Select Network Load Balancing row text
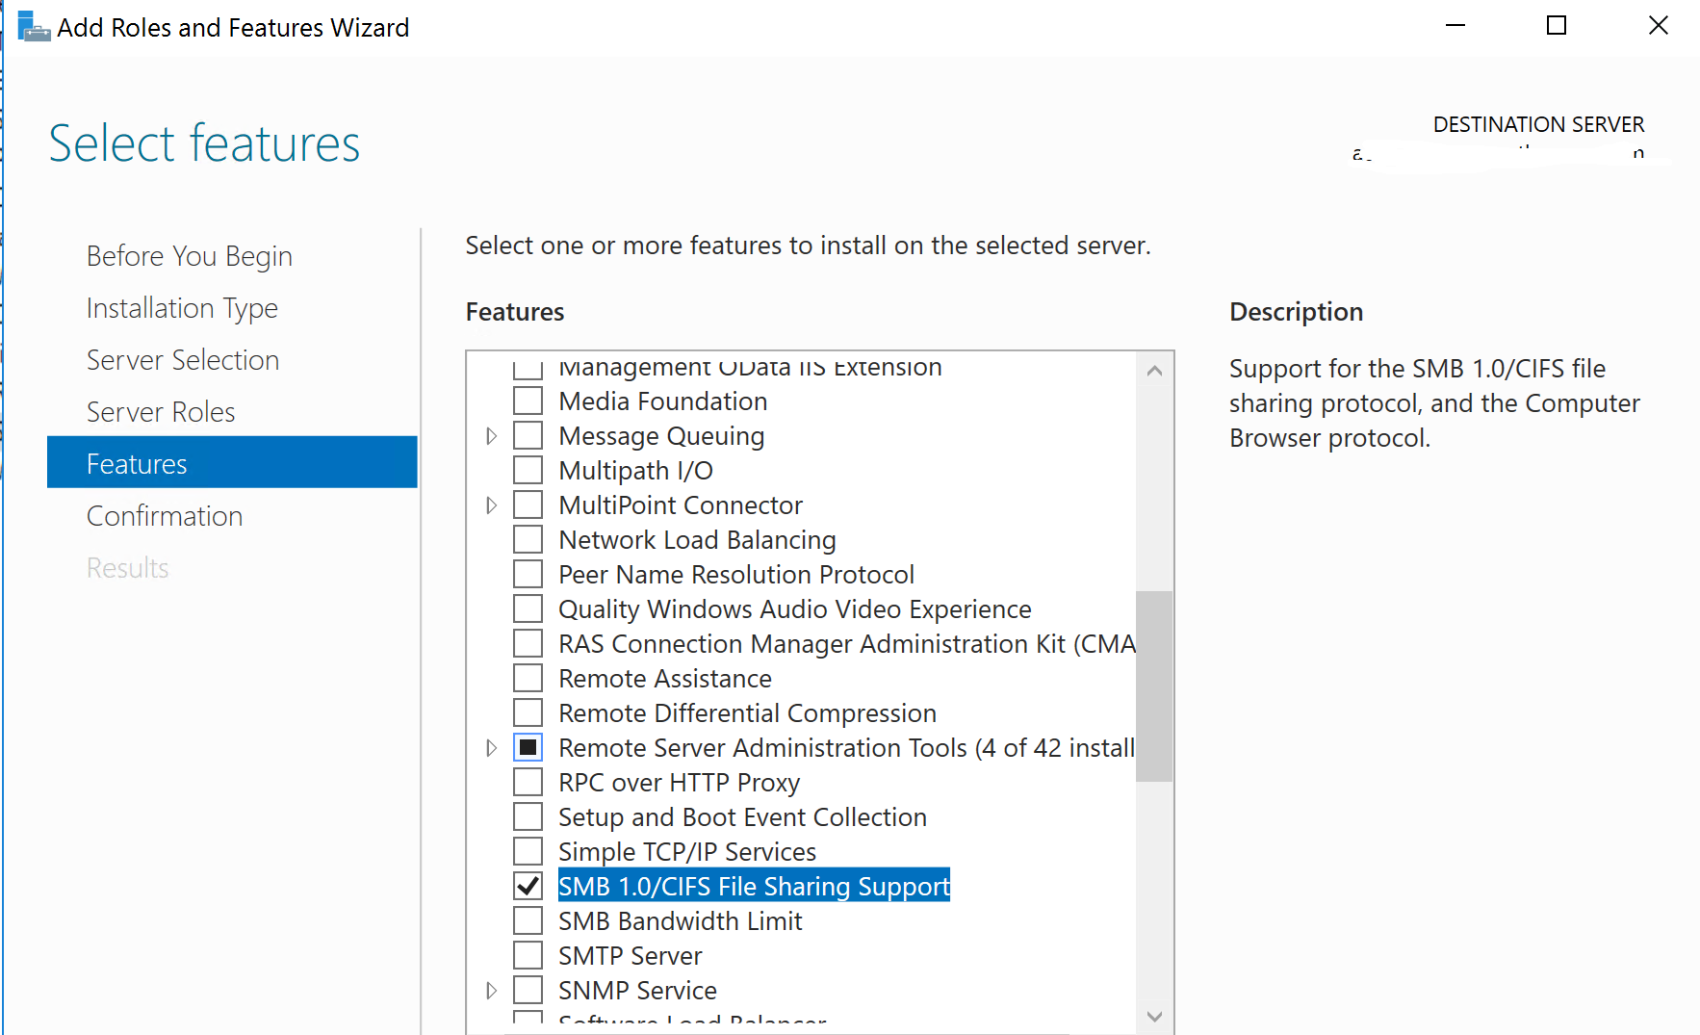 tap(697, 540)
